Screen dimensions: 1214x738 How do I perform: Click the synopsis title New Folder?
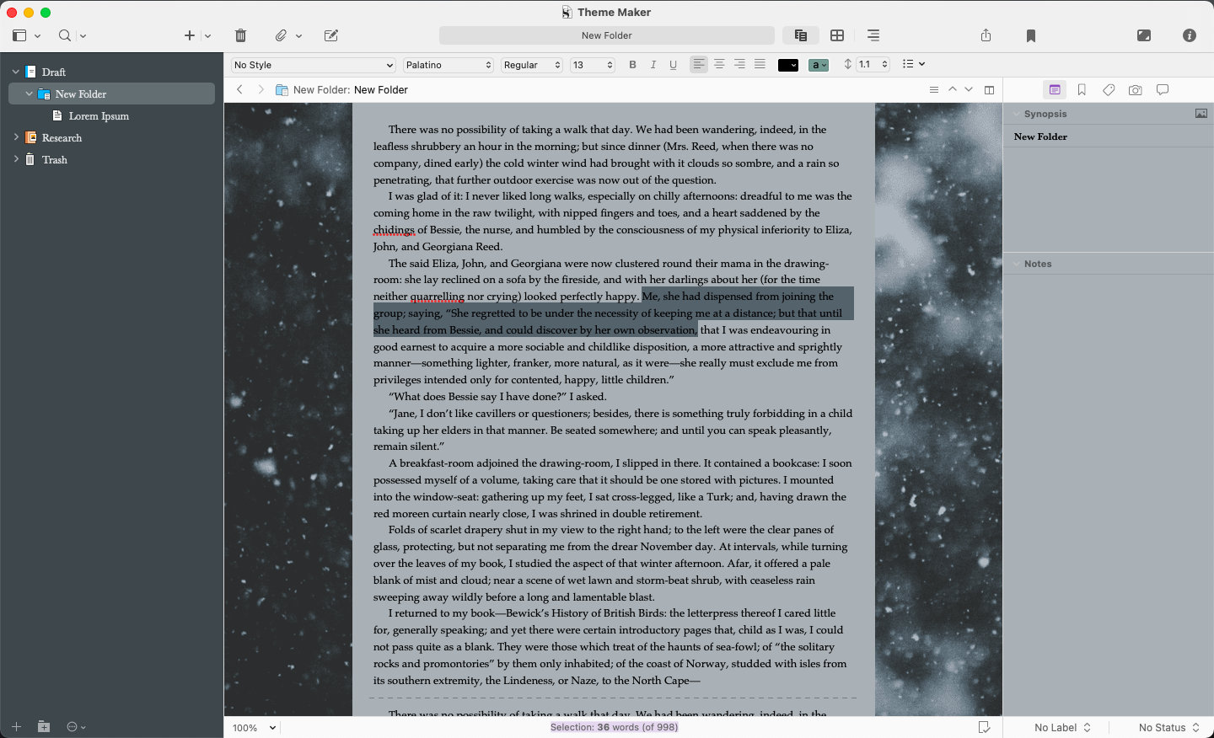coord(1040,136)
